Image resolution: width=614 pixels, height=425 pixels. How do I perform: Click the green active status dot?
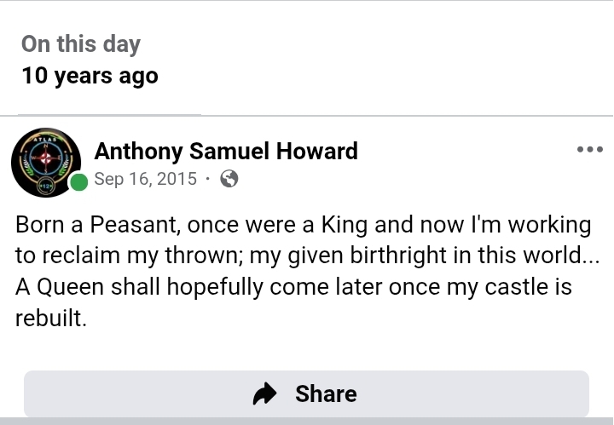click(x=79, y=181)
